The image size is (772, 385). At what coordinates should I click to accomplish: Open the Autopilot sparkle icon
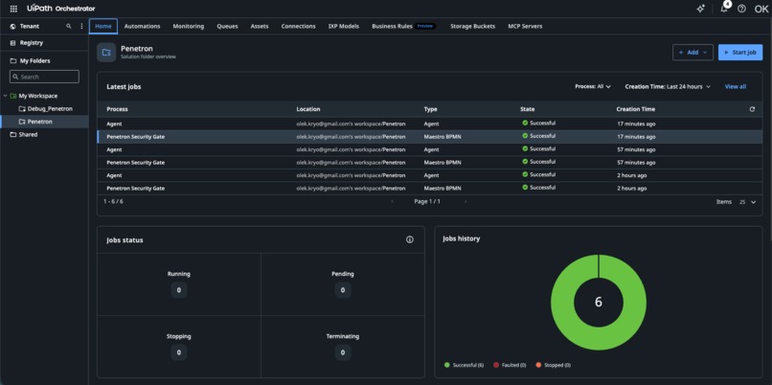pyautogui.click(x=700, y=9)
